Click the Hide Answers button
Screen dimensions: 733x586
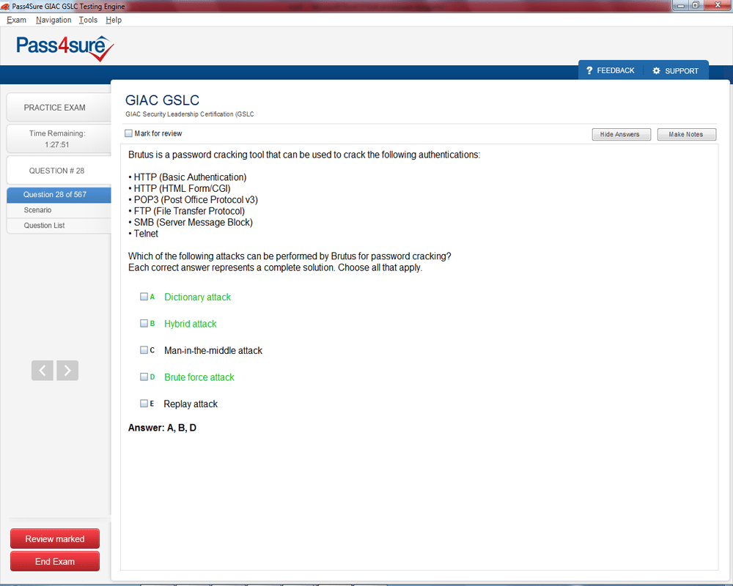coord(622,135)
